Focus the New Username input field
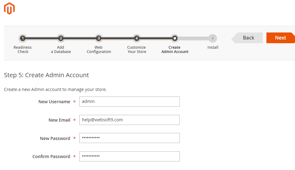 coord(129,102)
